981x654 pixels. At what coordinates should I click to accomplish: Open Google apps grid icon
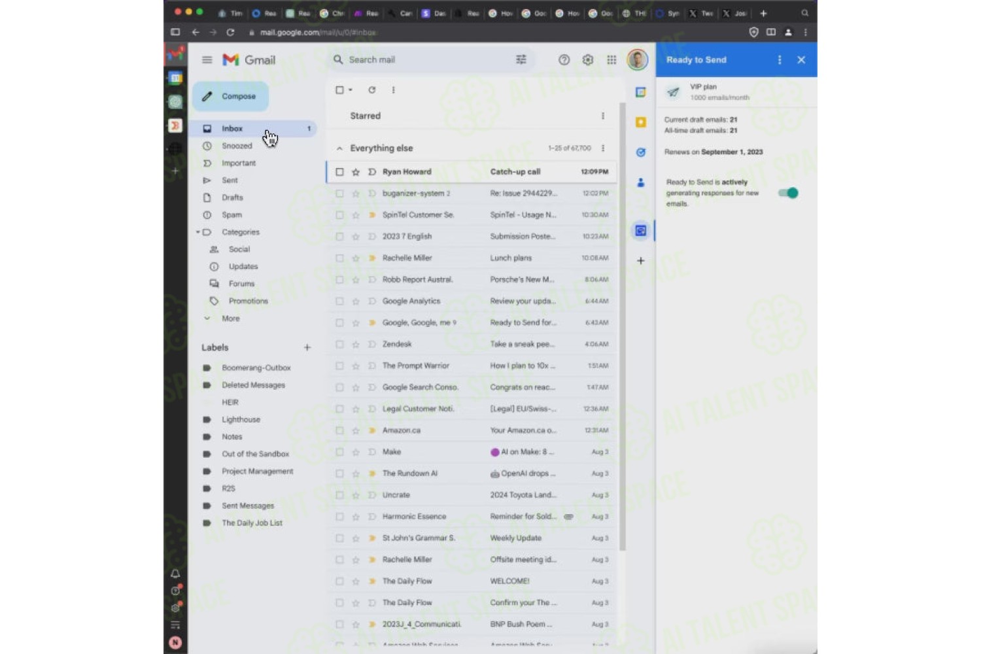tap(611, 60)
